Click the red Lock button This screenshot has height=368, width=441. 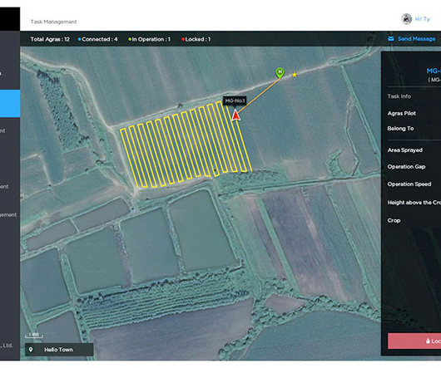414,341
